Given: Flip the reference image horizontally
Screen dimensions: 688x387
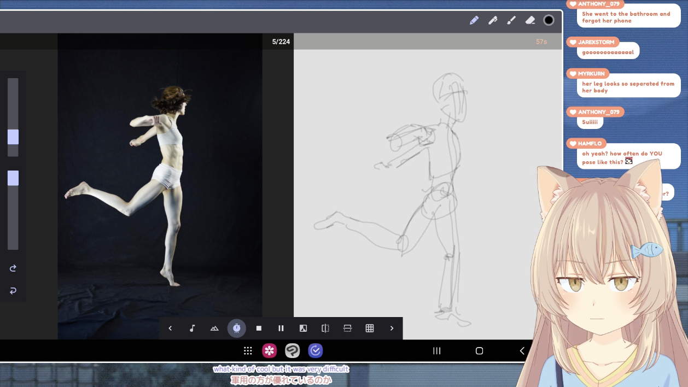Looking at the screenshot, I should 325,329.
